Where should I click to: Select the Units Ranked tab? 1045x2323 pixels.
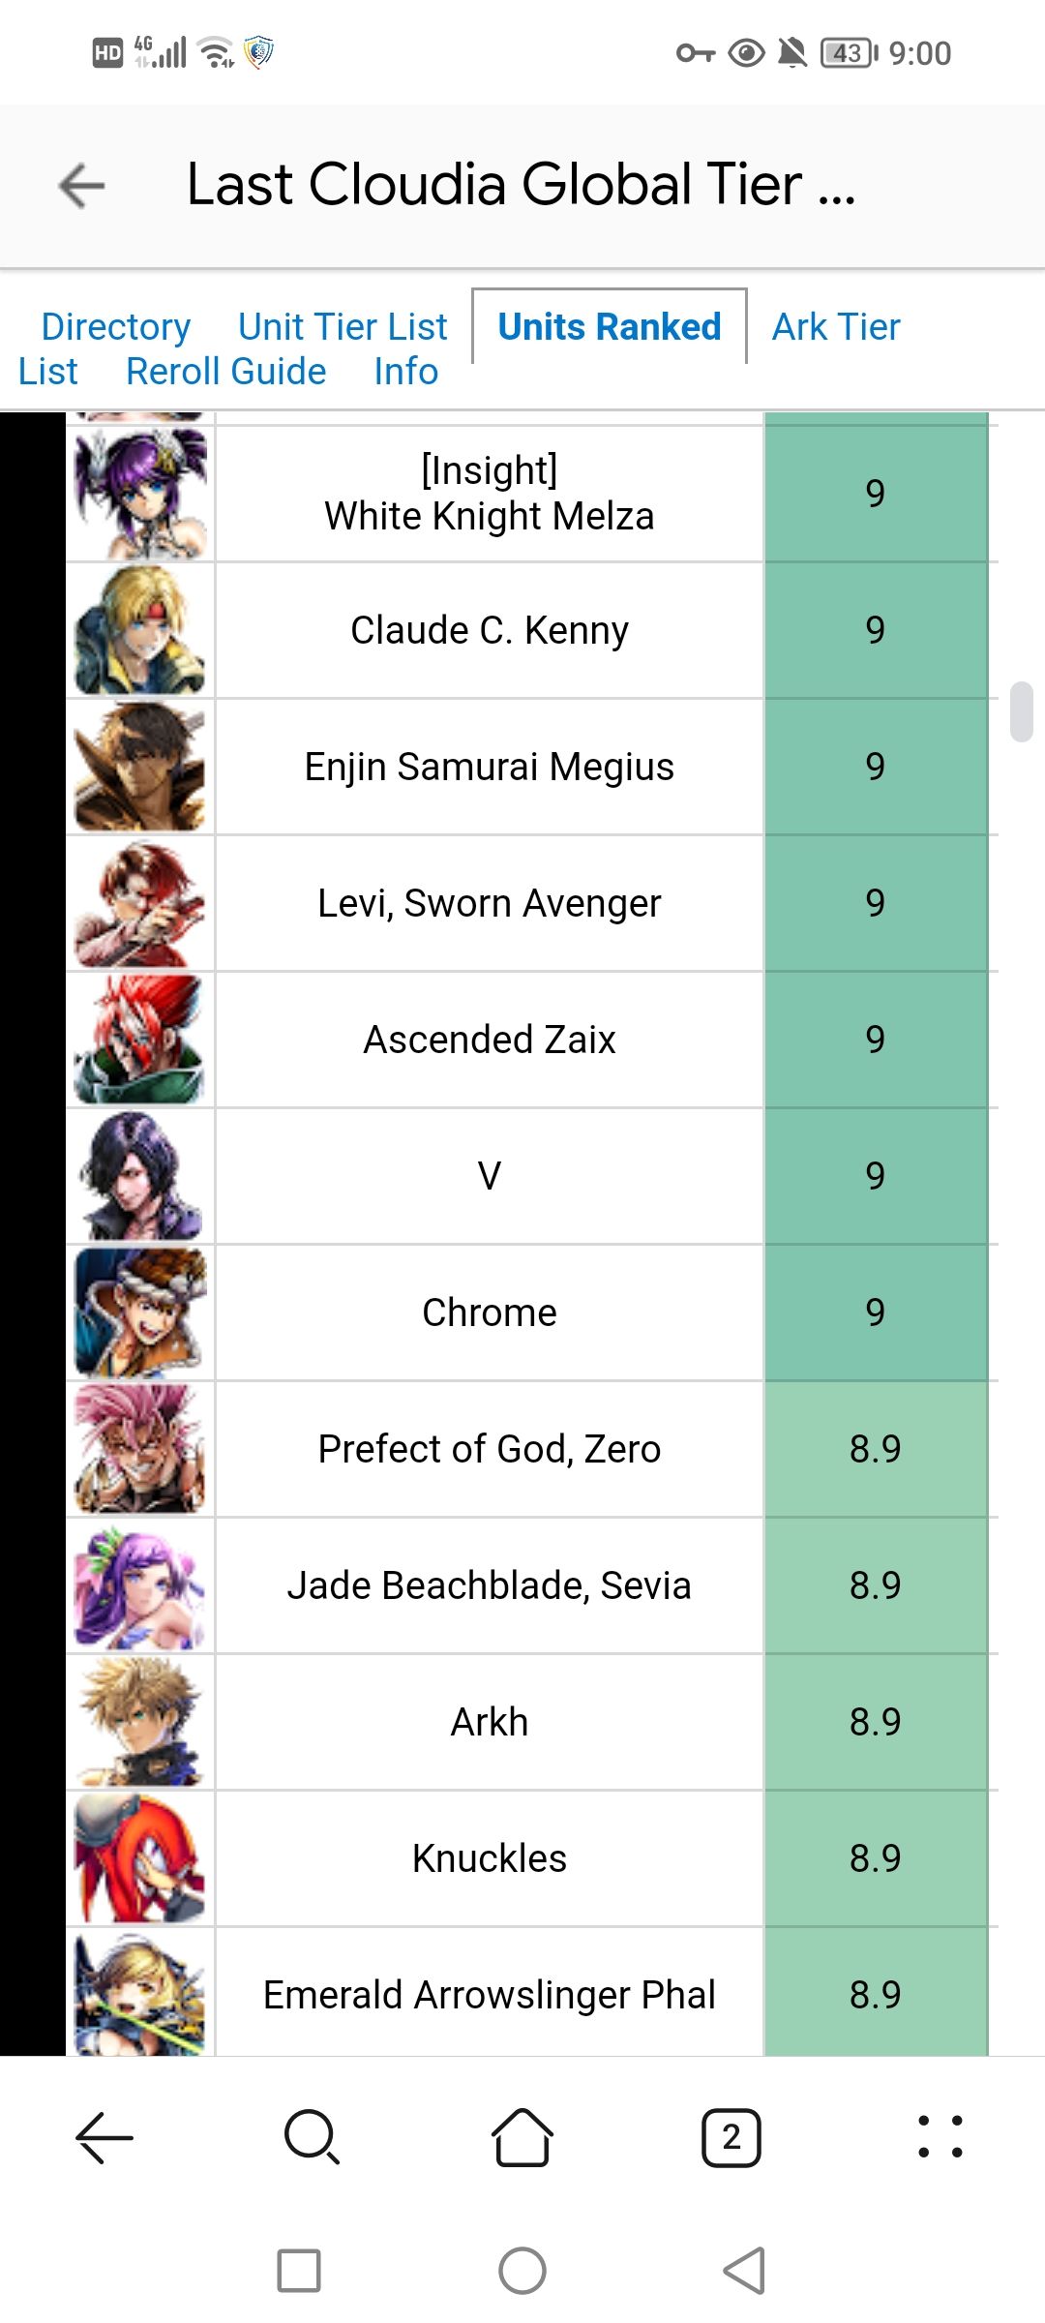pyautogui.click(x=610, y=327)
